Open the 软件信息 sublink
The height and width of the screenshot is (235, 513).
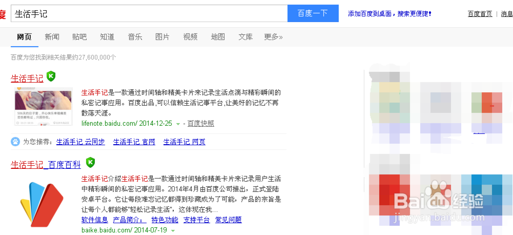pos(94,220)
